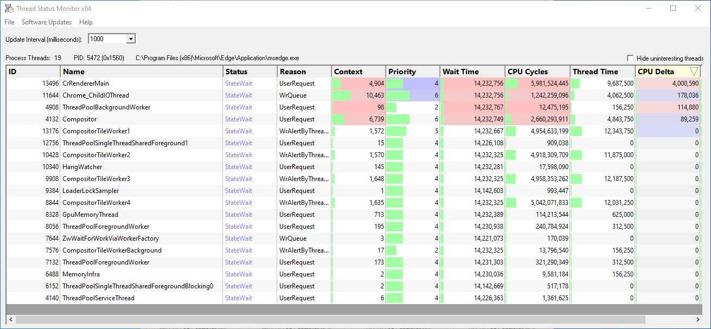Sort threads by the Priority column

point(412,71)
